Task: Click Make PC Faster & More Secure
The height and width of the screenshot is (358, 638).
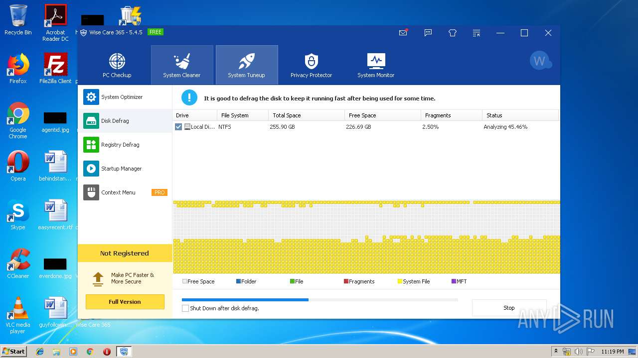Action: [x=133, y=278]
